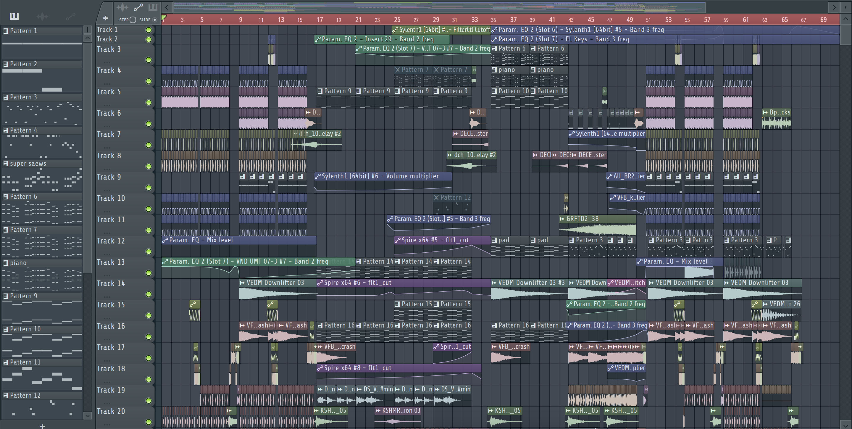Click the playlist overview minimap scrollbar
852x429 pixels.
pos(439,7)
